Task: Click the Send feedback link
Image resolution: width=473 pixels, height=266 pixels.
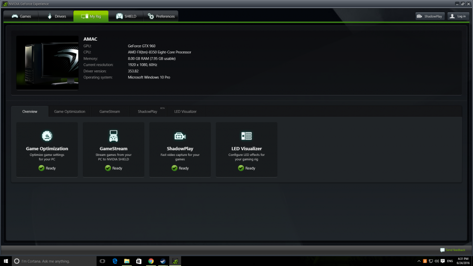Action: pos(455,250)
